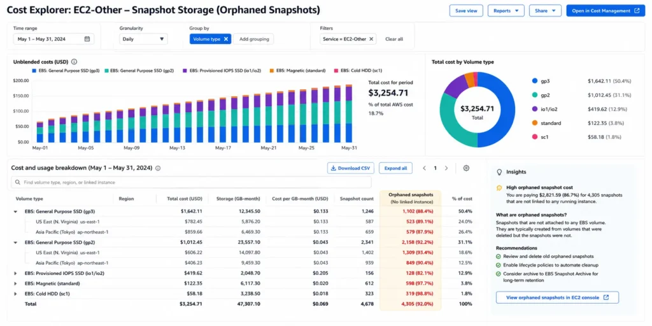Expand the EBS Magnetic (standard) row

pos(16,283)
